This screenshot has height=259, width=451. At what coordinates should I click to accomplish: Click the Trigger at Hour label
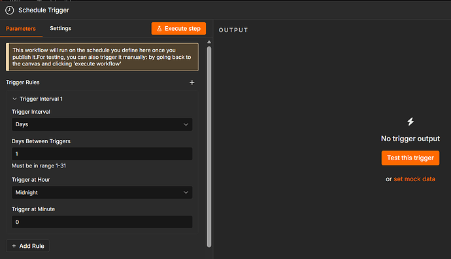click(x=31, y=180)
